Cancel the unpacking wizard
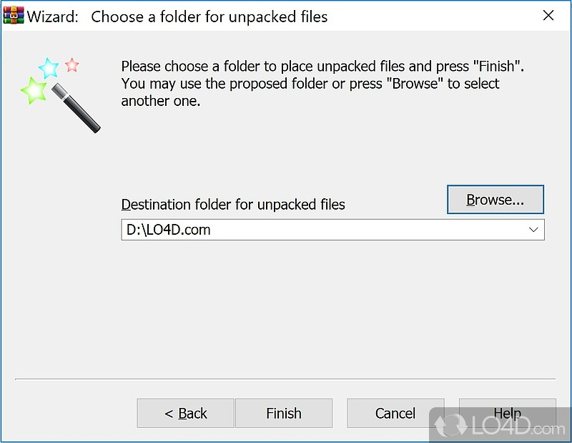 point(395,413)
